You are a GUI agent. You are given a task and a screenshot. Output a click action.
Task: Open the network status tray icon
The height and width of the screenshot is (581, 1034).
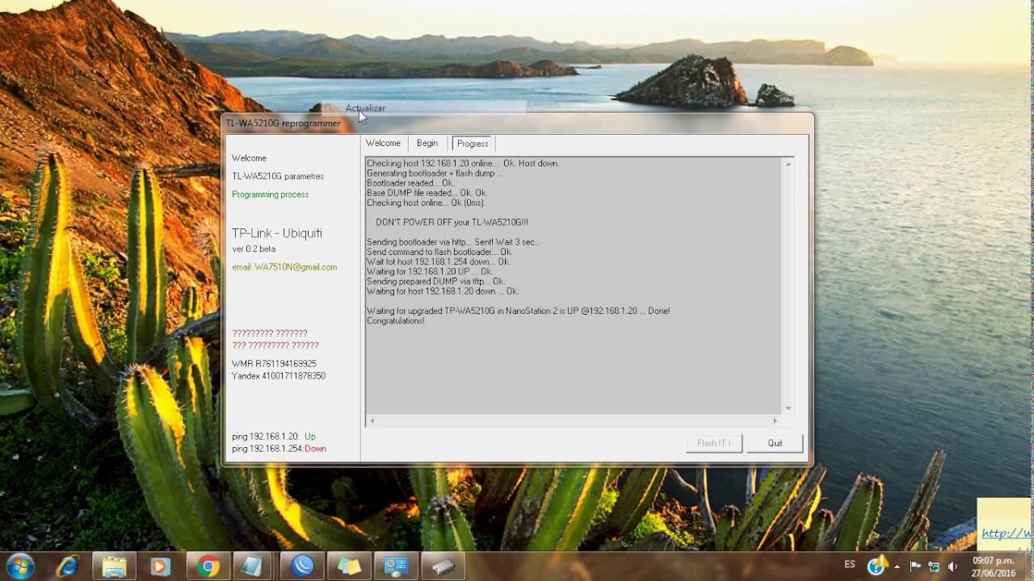934,566
